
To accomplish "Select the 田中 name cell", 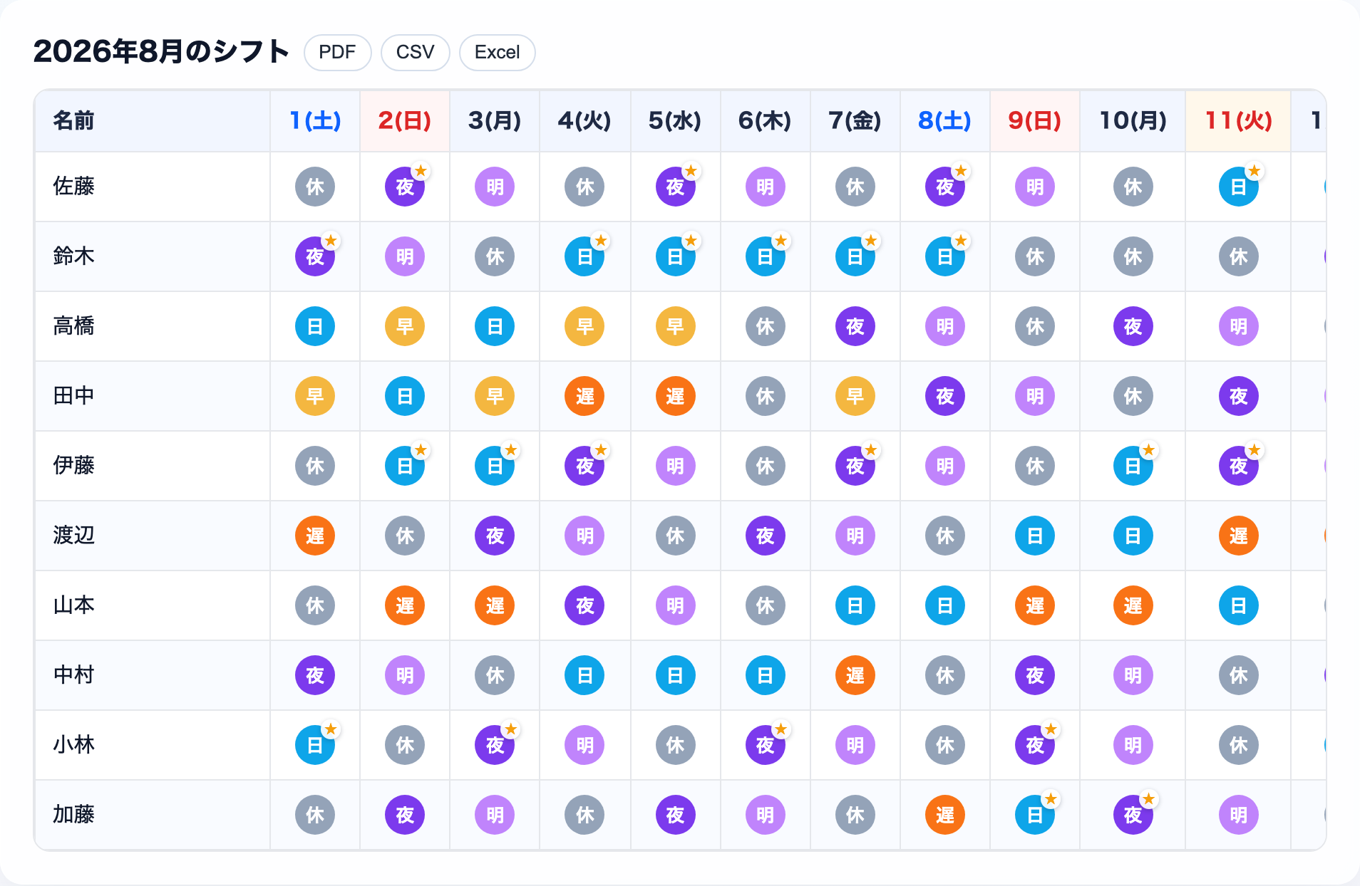I will pos(153,396).
